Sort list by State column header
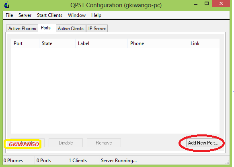Viewport: 234px width, 167px height. [x=57, y=43]
